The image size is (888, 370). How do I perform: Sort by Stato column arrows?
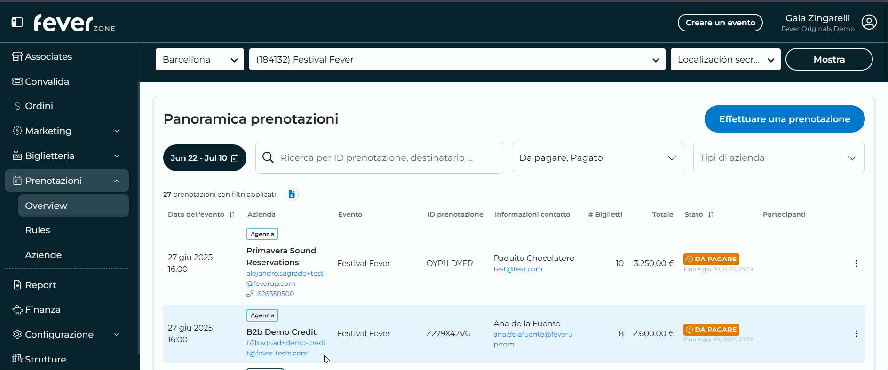[711, 214]
